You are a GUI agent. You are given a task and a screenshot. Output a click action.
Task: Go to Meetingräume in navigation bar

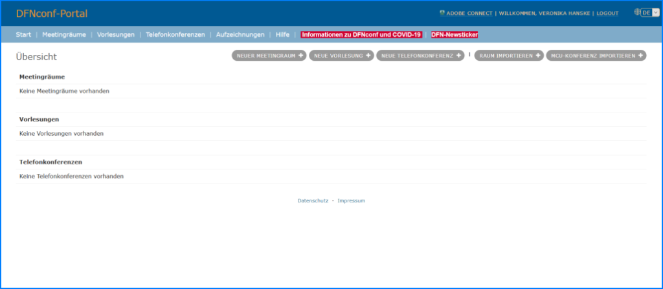[x=64, y=34]
